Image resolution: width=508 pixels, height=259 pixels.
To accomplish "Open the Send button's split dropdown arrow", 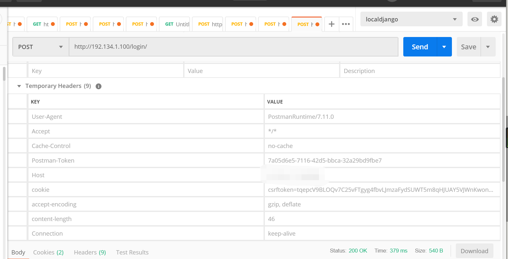I will pyautogui.click(x=444, y=46).
